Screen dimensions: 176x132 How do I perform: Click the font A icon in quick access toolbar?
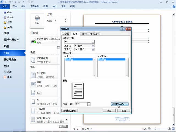pyautogui.click(x=23, y=2)
